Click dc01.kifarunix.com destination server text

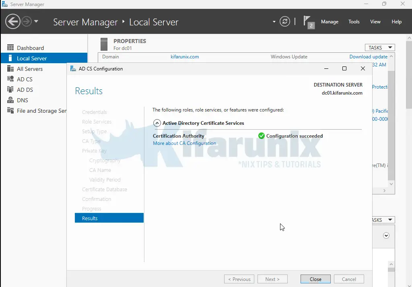pos(342,93)
